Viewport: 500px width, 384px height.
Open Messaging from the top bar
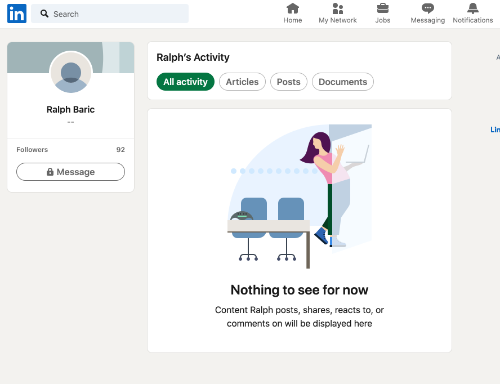point(427,14)
